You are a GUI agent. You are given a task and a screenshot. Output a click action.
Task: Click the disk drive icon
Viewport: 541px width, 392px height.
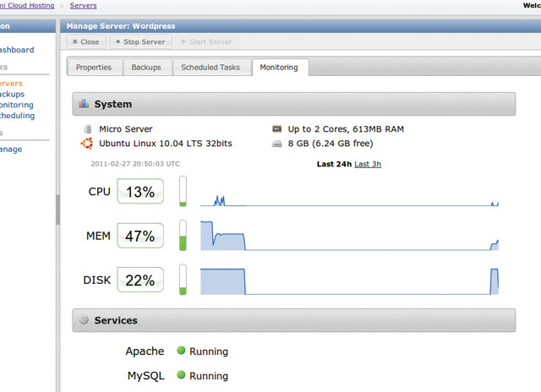point(276,144)
